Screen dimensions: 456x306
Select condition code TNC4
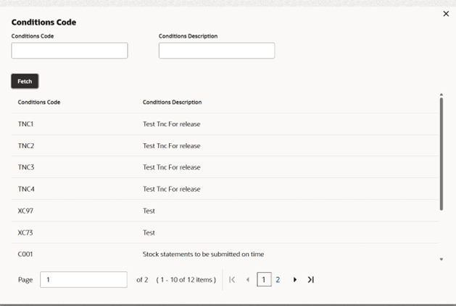coord(26,189)
